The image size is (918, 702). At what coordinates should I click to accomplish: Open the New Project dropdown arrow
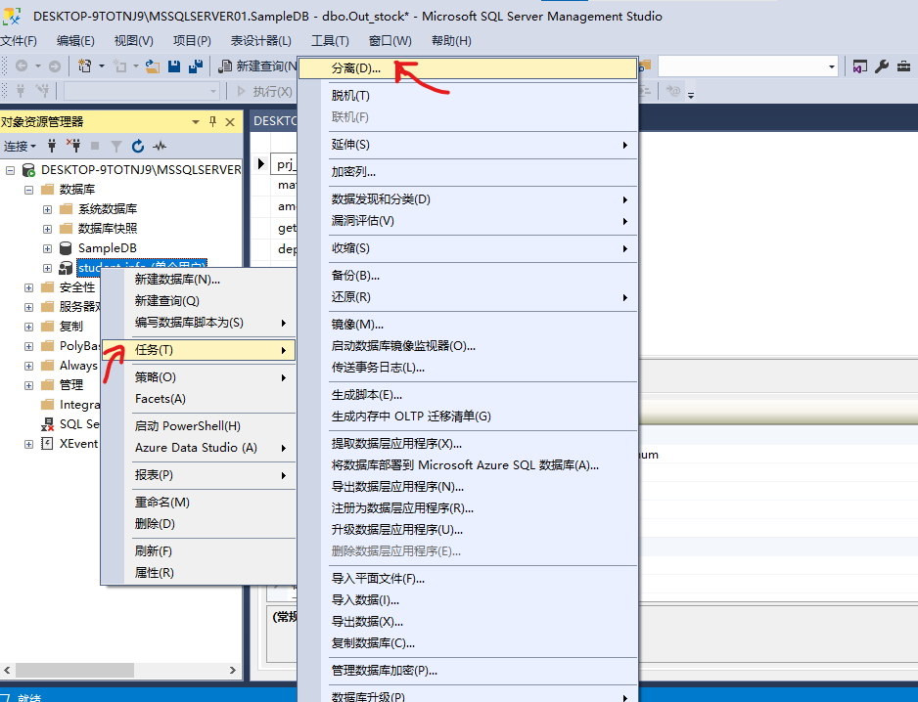click(101, 66)
